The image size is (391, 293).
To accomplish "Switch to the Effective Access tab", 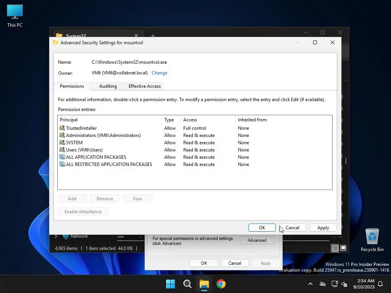I will [145, 86].
